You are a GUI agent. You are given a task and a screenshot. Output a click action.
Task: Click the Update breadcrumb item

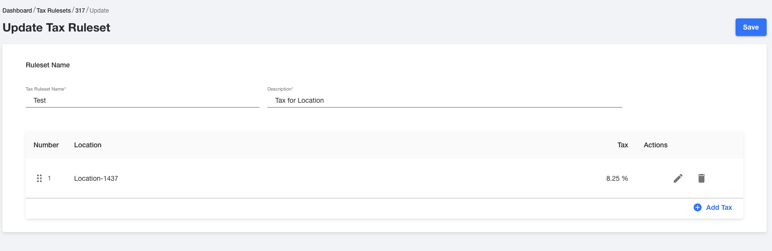[99, 10]
